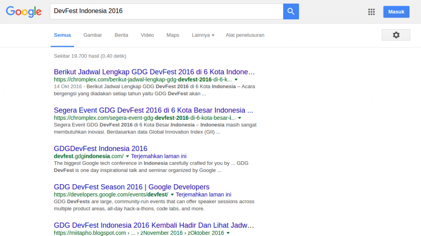
Task: Open GDG DevFest Season 2016 Google Developers result
Action: click(x=132, y=187)
